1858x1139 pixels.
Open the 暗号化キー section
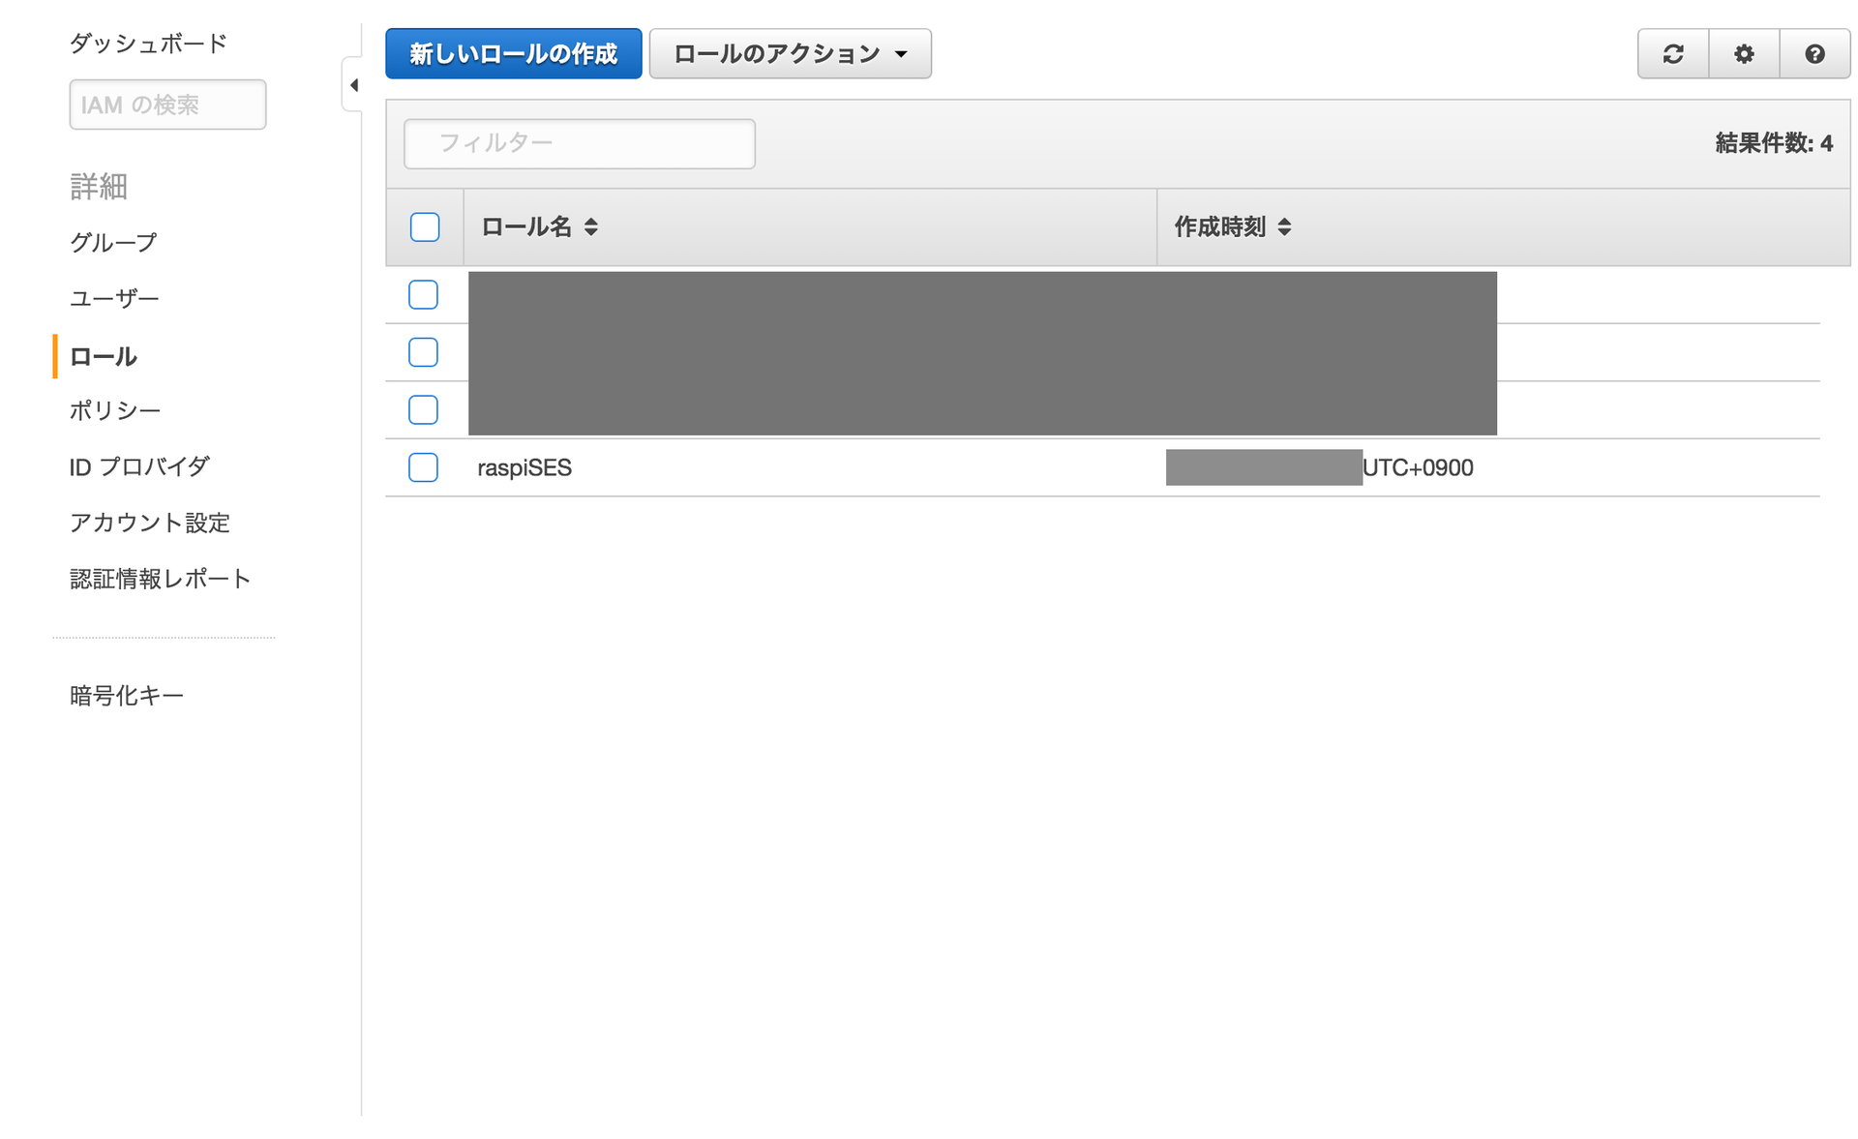(x=126, y=694)
